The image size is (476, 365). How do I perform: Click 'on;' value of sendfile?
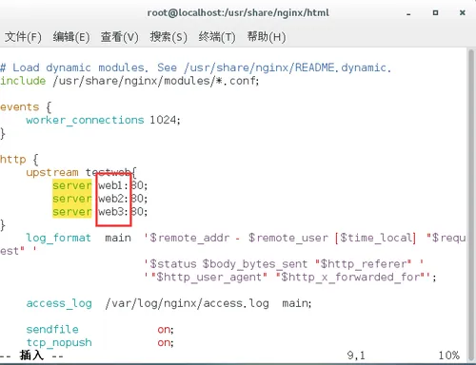[166, 330]
